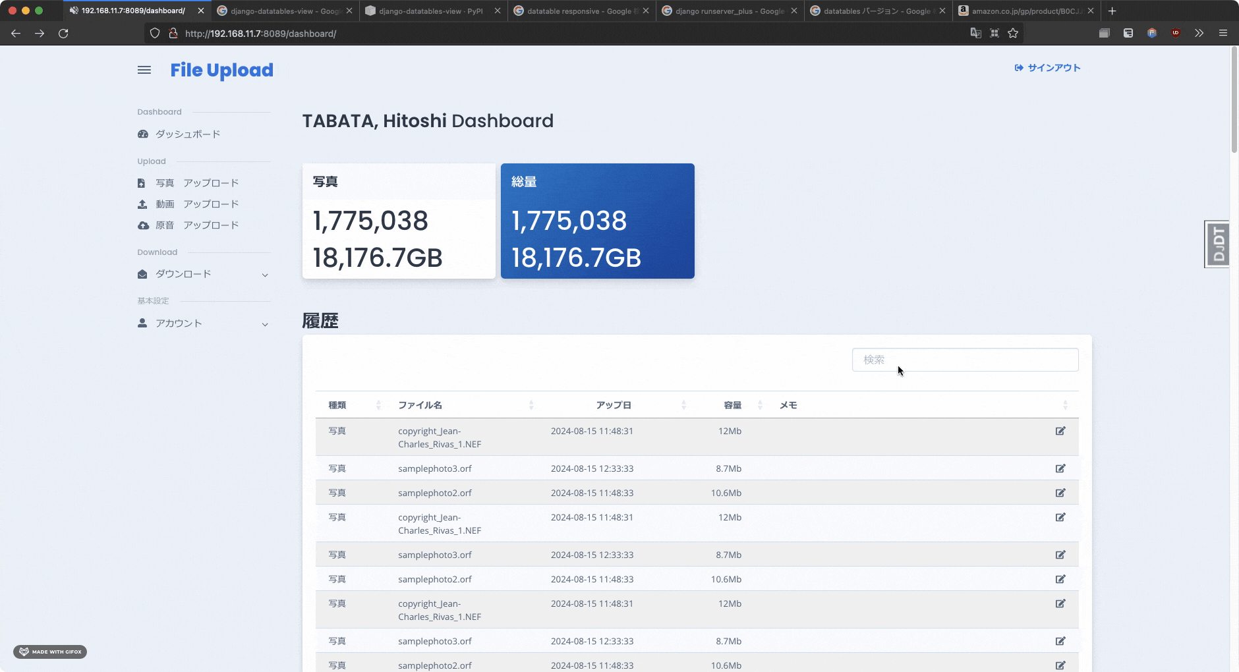
Task: Edit memo of first samplephoto3.orf row
Action: (x=1060, y=468)
